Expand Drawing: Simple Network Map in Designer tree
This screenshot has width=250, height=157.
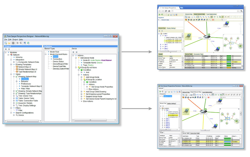14,91
